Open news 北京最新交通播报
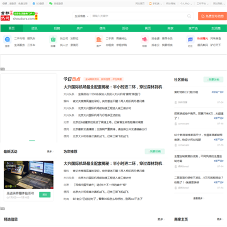Image resolution: width=227 pixels, height=227 pixels. point(110,129)
